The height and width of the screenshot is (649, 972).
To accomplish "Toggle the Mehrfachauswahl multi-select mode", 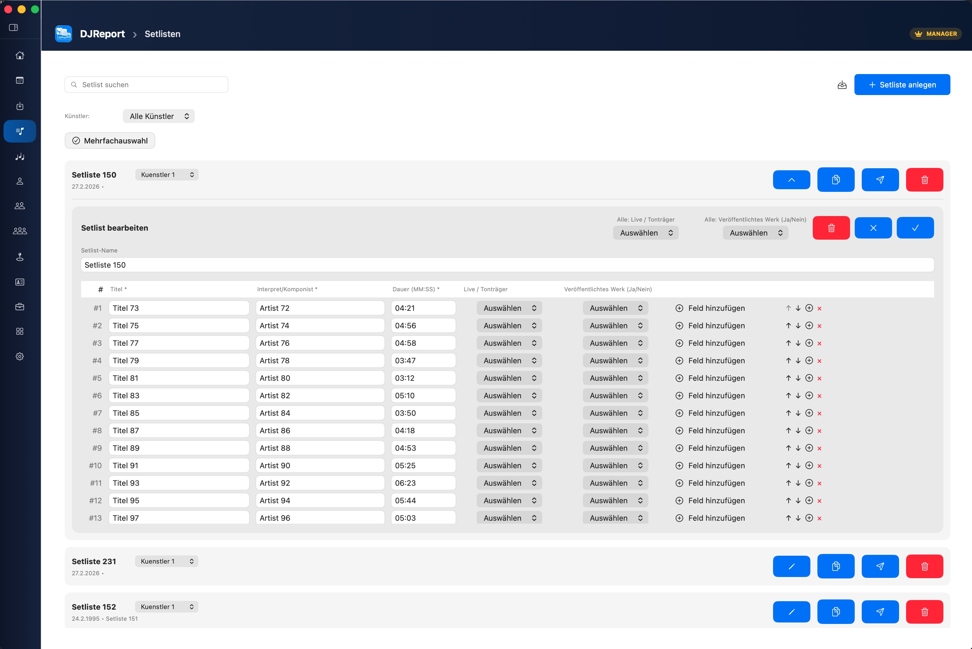I will (110, 141).
